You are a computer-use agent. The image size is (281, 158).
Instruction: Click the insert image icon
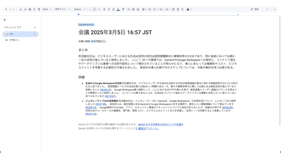(138, 9)
